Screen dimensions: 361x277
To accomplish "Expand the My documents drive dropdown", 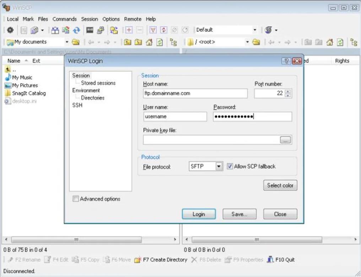I will 67,42.
